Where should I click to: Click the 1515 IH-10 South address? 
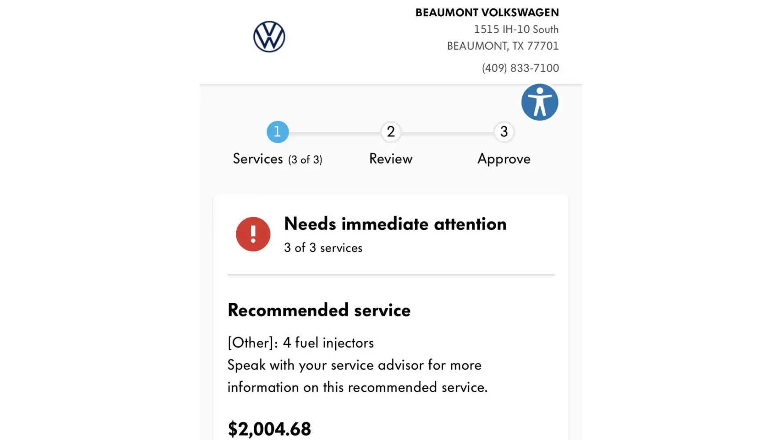point(516,29)
